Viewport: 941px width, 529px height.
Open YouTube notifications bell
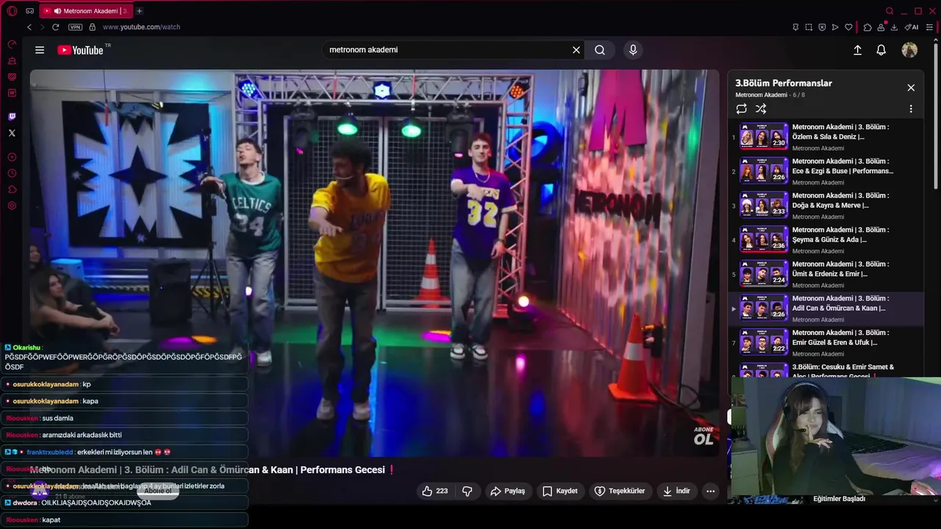click(x=881, y=50)
